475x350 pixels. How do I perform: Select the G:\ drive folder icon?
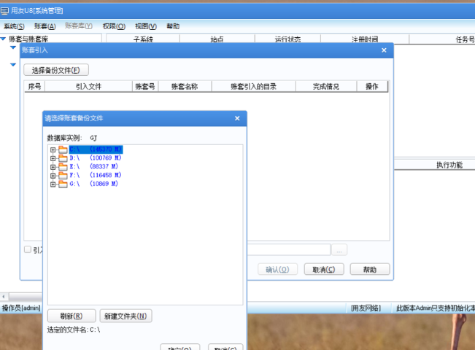coord(63,184)
